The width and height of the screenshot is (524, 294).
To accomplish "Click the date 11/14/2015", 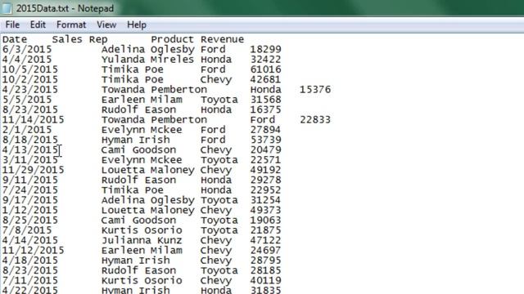I will (x=33, y=120).
